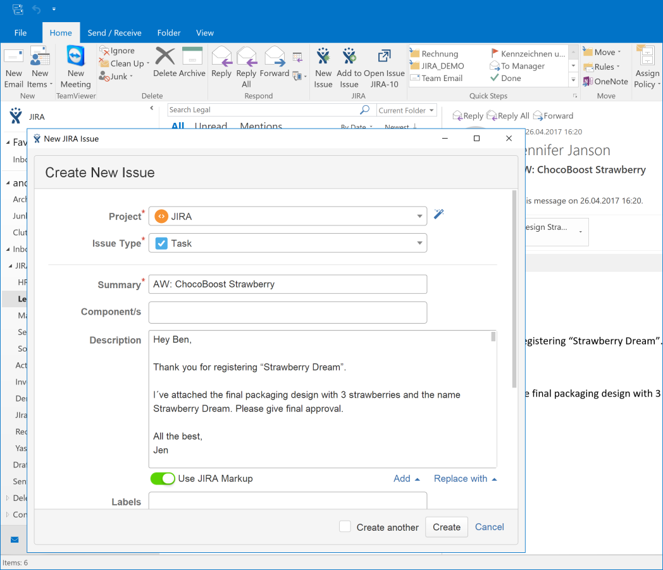663x570 pixels.
Task: Expand the Quick Steps gallery
Action: pos(573,80)
